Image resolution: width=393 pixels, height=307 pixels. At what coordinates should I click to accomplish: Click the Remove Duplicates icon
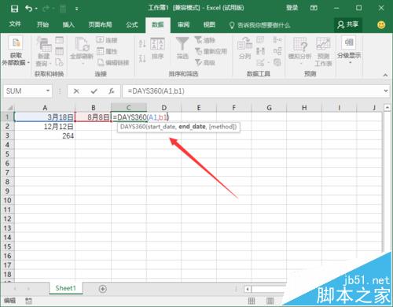[260, 51]
